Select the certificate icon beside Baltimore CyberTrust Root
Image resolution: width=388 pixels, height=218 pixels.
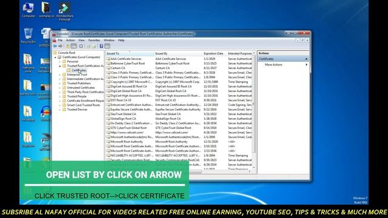[x=108, y=64]
